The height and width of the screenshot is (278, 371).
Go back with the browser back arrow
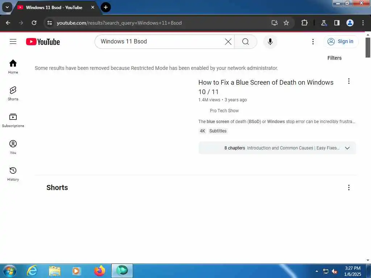click(x=8, y=23)
